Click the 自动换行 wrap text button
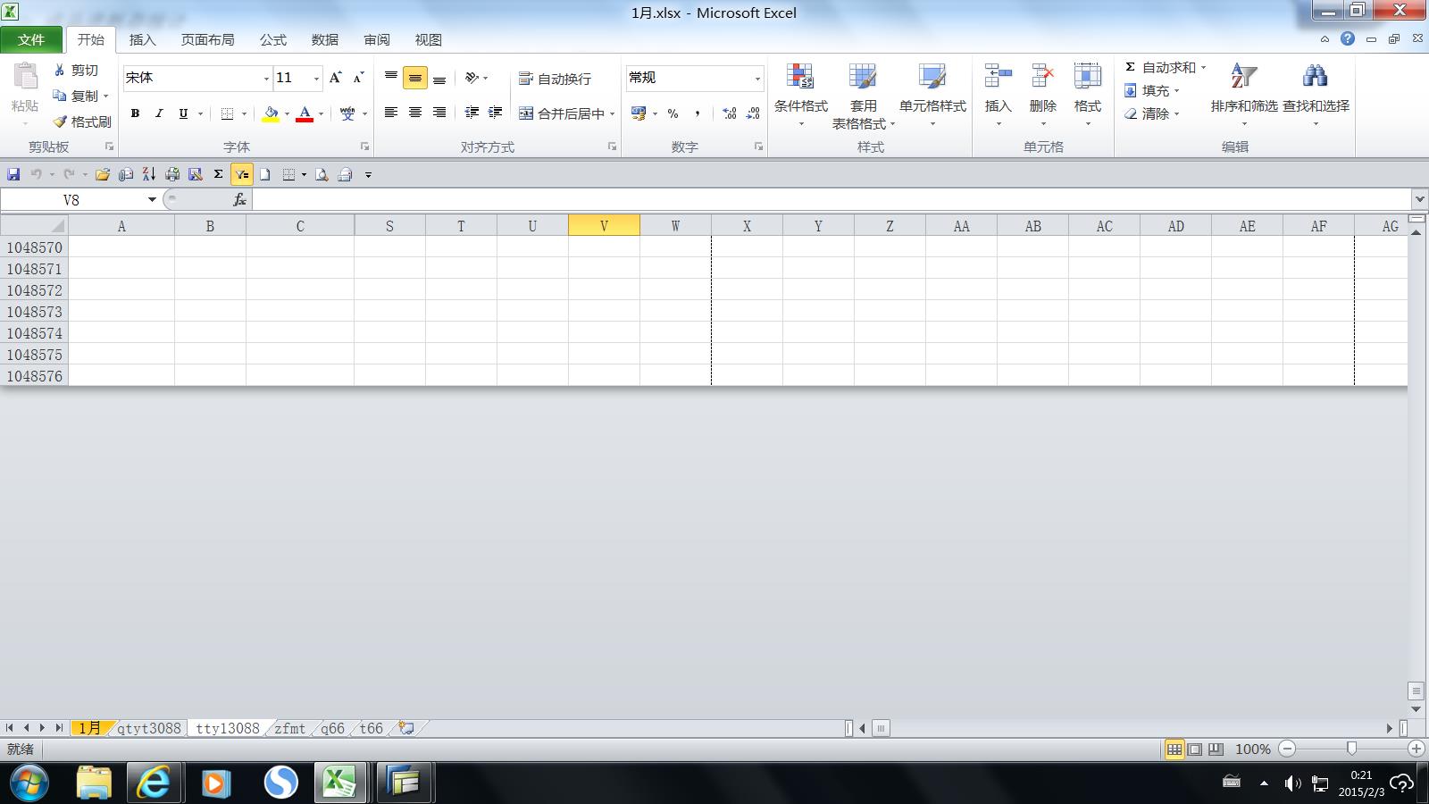Viewport: 1429px width, 804px height. pos(555,79)
